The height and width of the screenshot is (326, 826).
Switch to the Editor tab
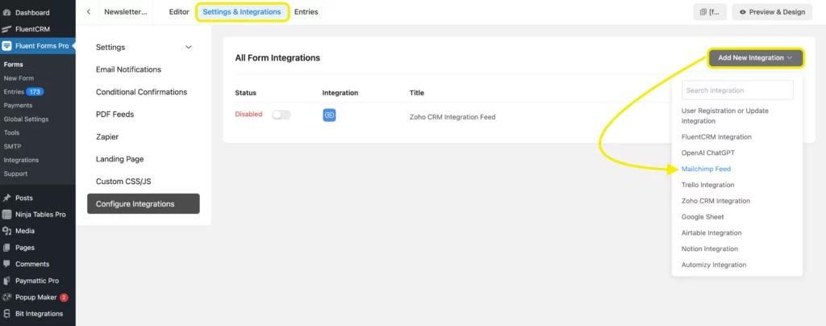pyautogui.click(x=178, y=11)
